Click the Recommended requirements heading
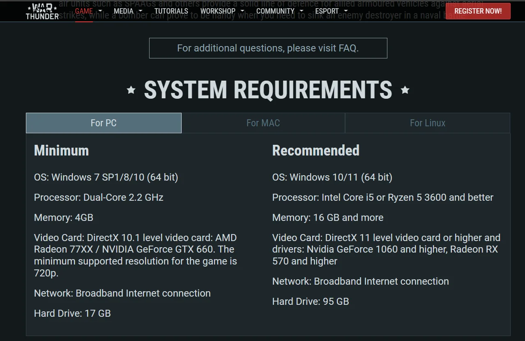The image size is (525, 341). tap(315, 151)
